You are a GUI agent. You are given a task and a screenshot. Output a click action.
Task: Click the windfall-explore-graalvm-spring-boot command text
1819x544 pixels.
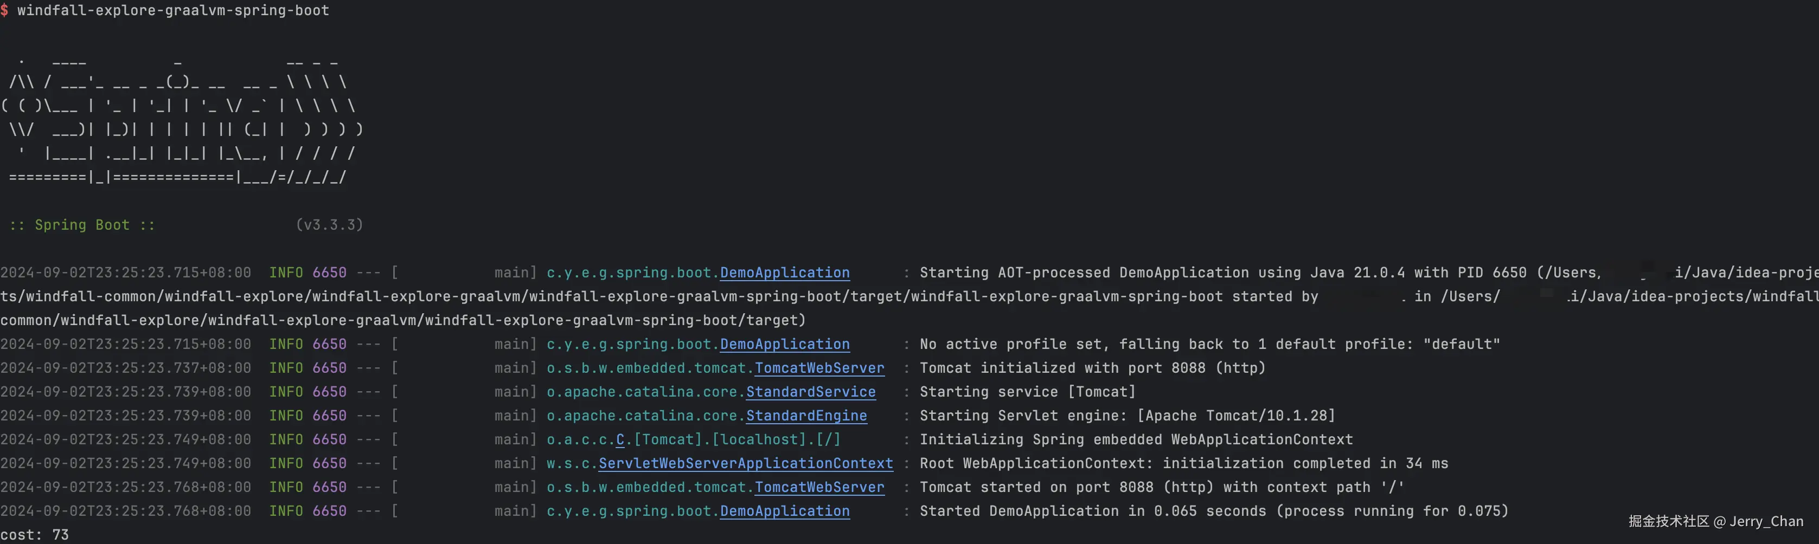click(x=173, y=11)
